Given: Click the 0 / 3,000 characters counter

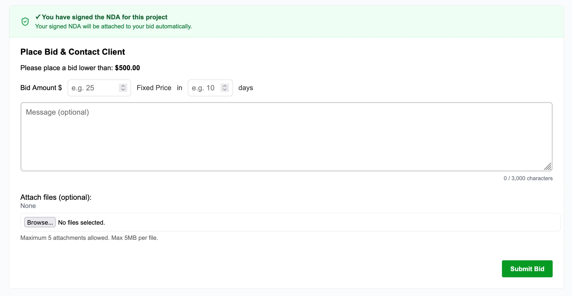Looking at the screenshot, I should coord(528,178).
